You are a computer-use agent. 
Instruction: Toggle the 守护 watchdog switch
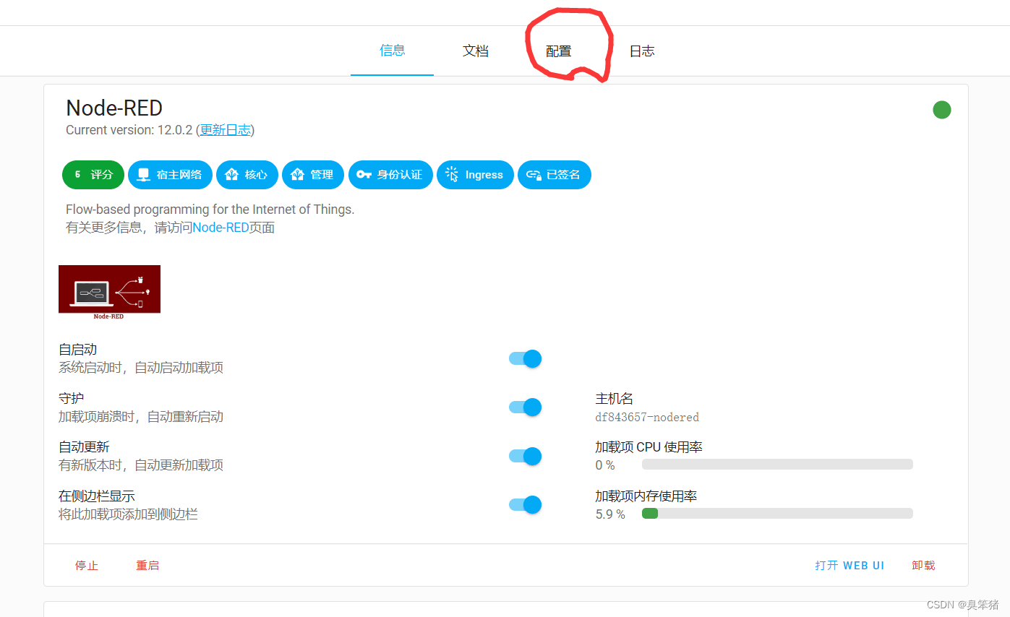tap(525, 407)
